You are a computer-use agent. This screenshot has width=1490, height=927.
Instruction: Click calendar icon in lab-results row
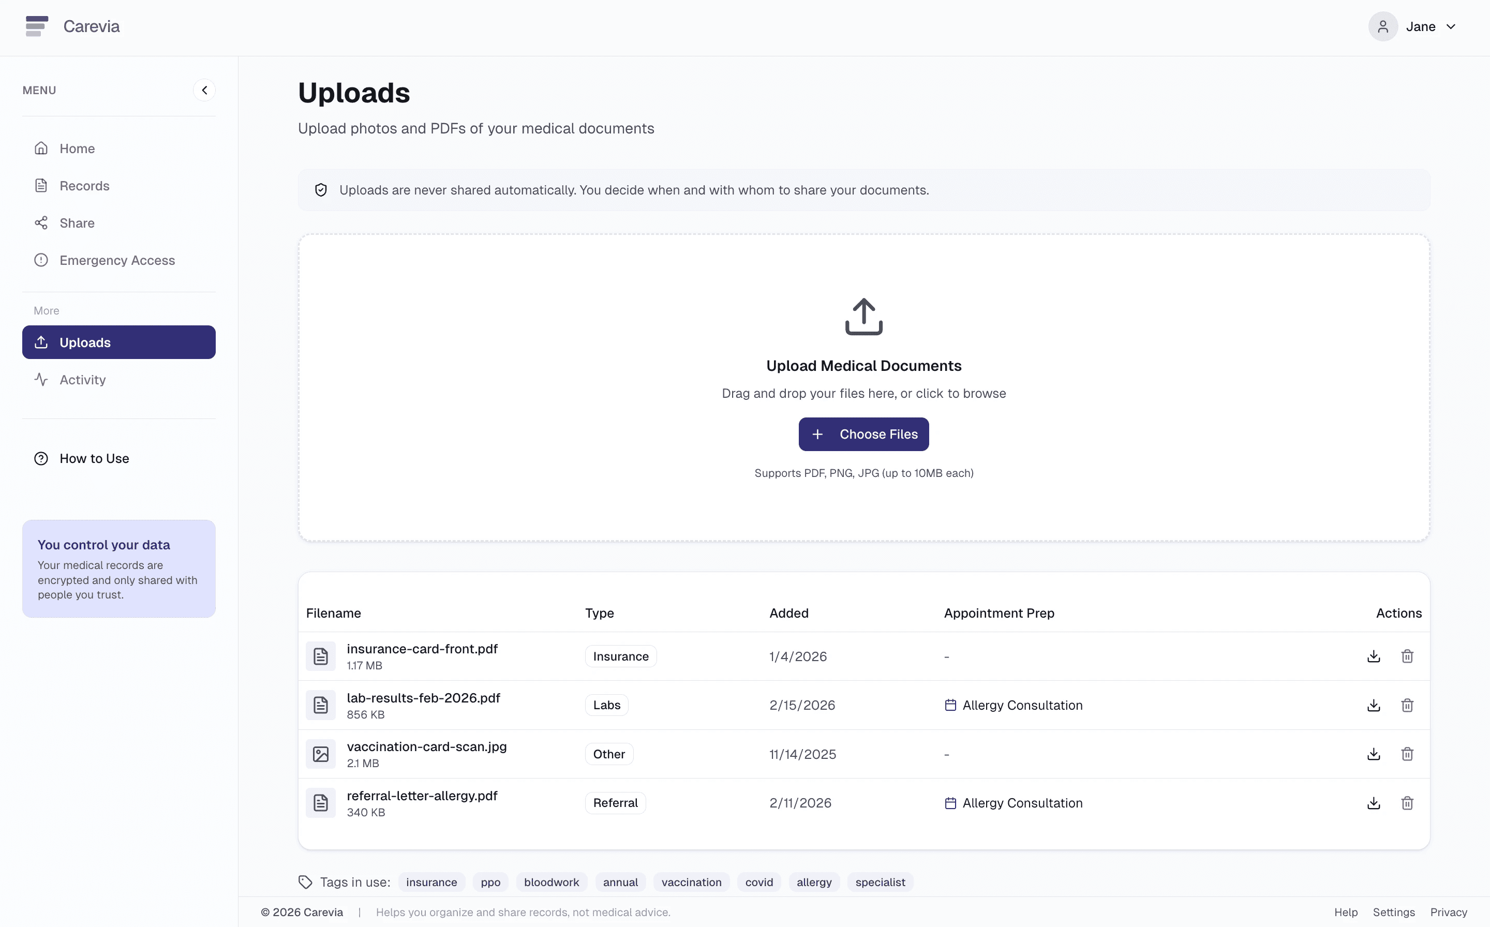click(x=950, y=705)
